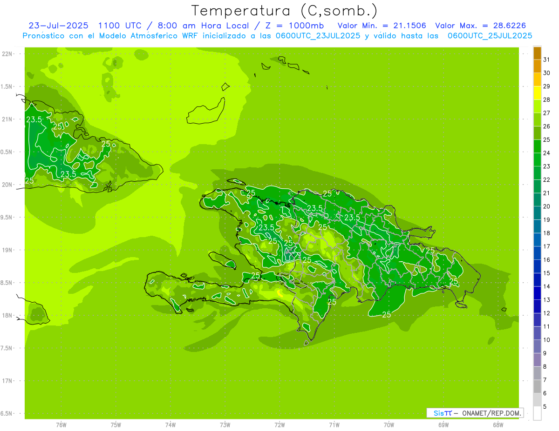Click the 5 label on color scale
This screenshot has height=431, width=559.
(x=545, y=407)
